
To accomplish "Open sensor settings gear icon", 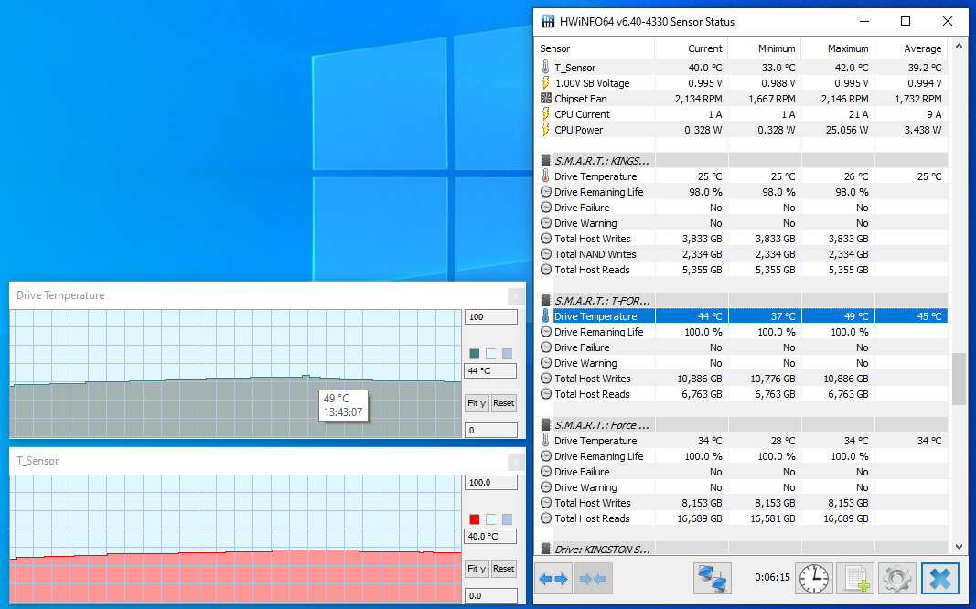I will click(x=897, y=579).
